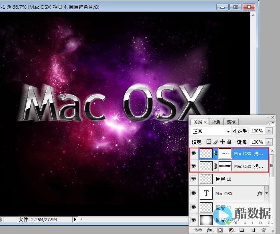Toggle visibility of 圖層 10
The width and height of the screenshot is (280, 234).
click(x=194, y=179)
